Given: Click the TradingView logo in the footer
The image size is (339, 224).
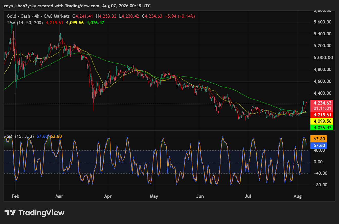Looking at the screenshot, I should click(34, 213).
